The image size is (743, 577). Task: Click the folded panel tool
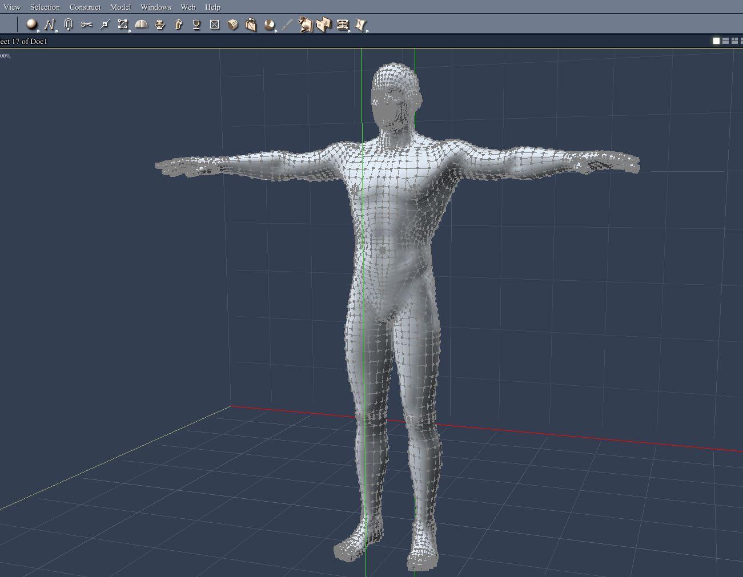324,25
